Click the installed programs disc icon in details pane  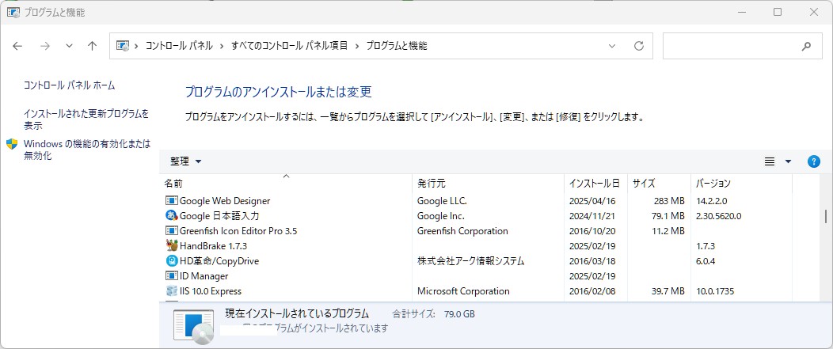click(192, 325)
